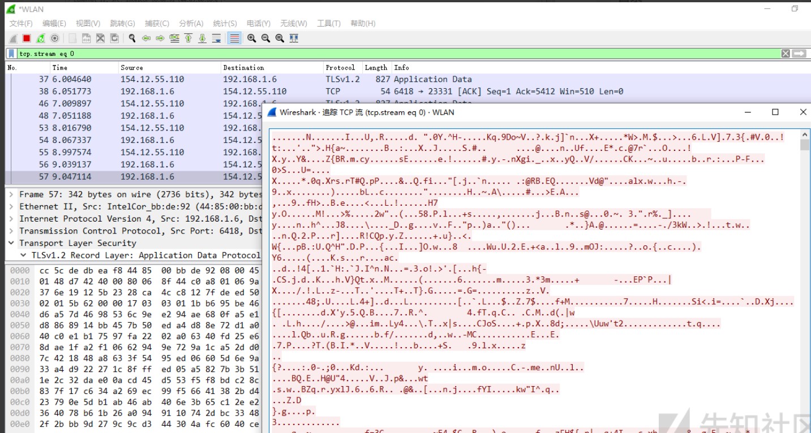811x433 pixels.
Task: Apply the display filter with the arrow button
Action: point(799,53)
